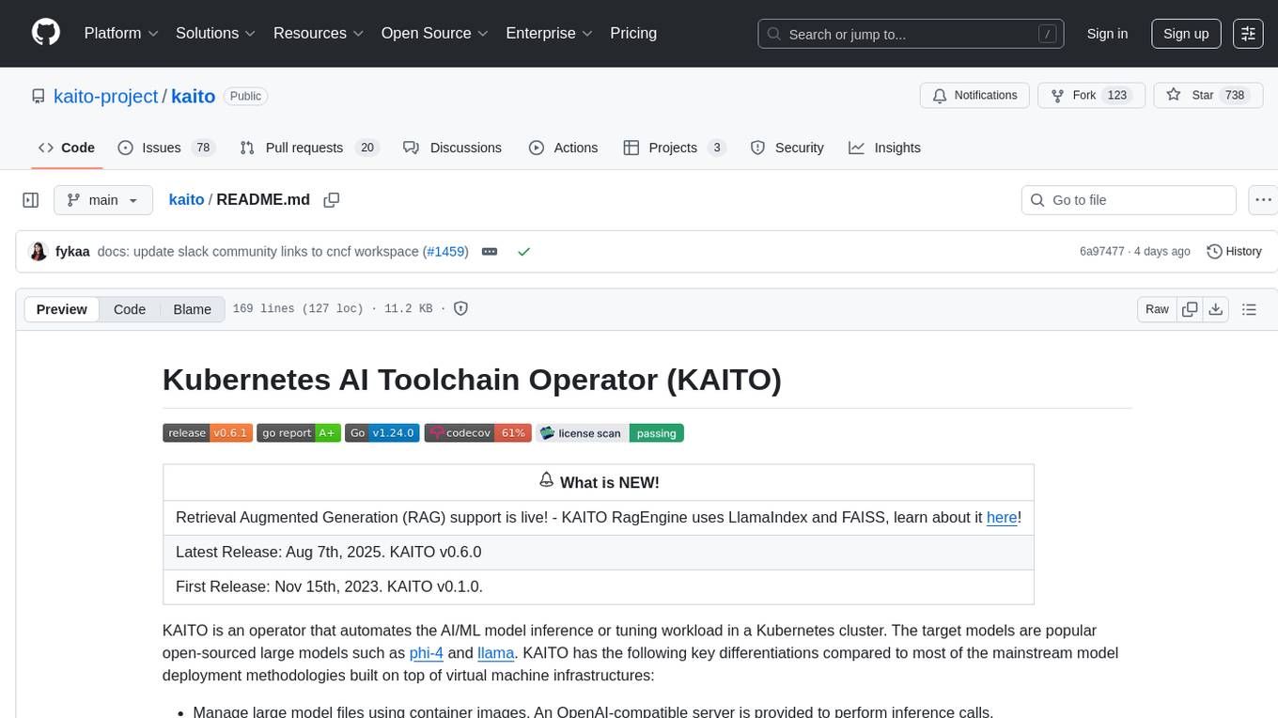
Task: Switch to the Discussions tab
Action: click(453, 148)
